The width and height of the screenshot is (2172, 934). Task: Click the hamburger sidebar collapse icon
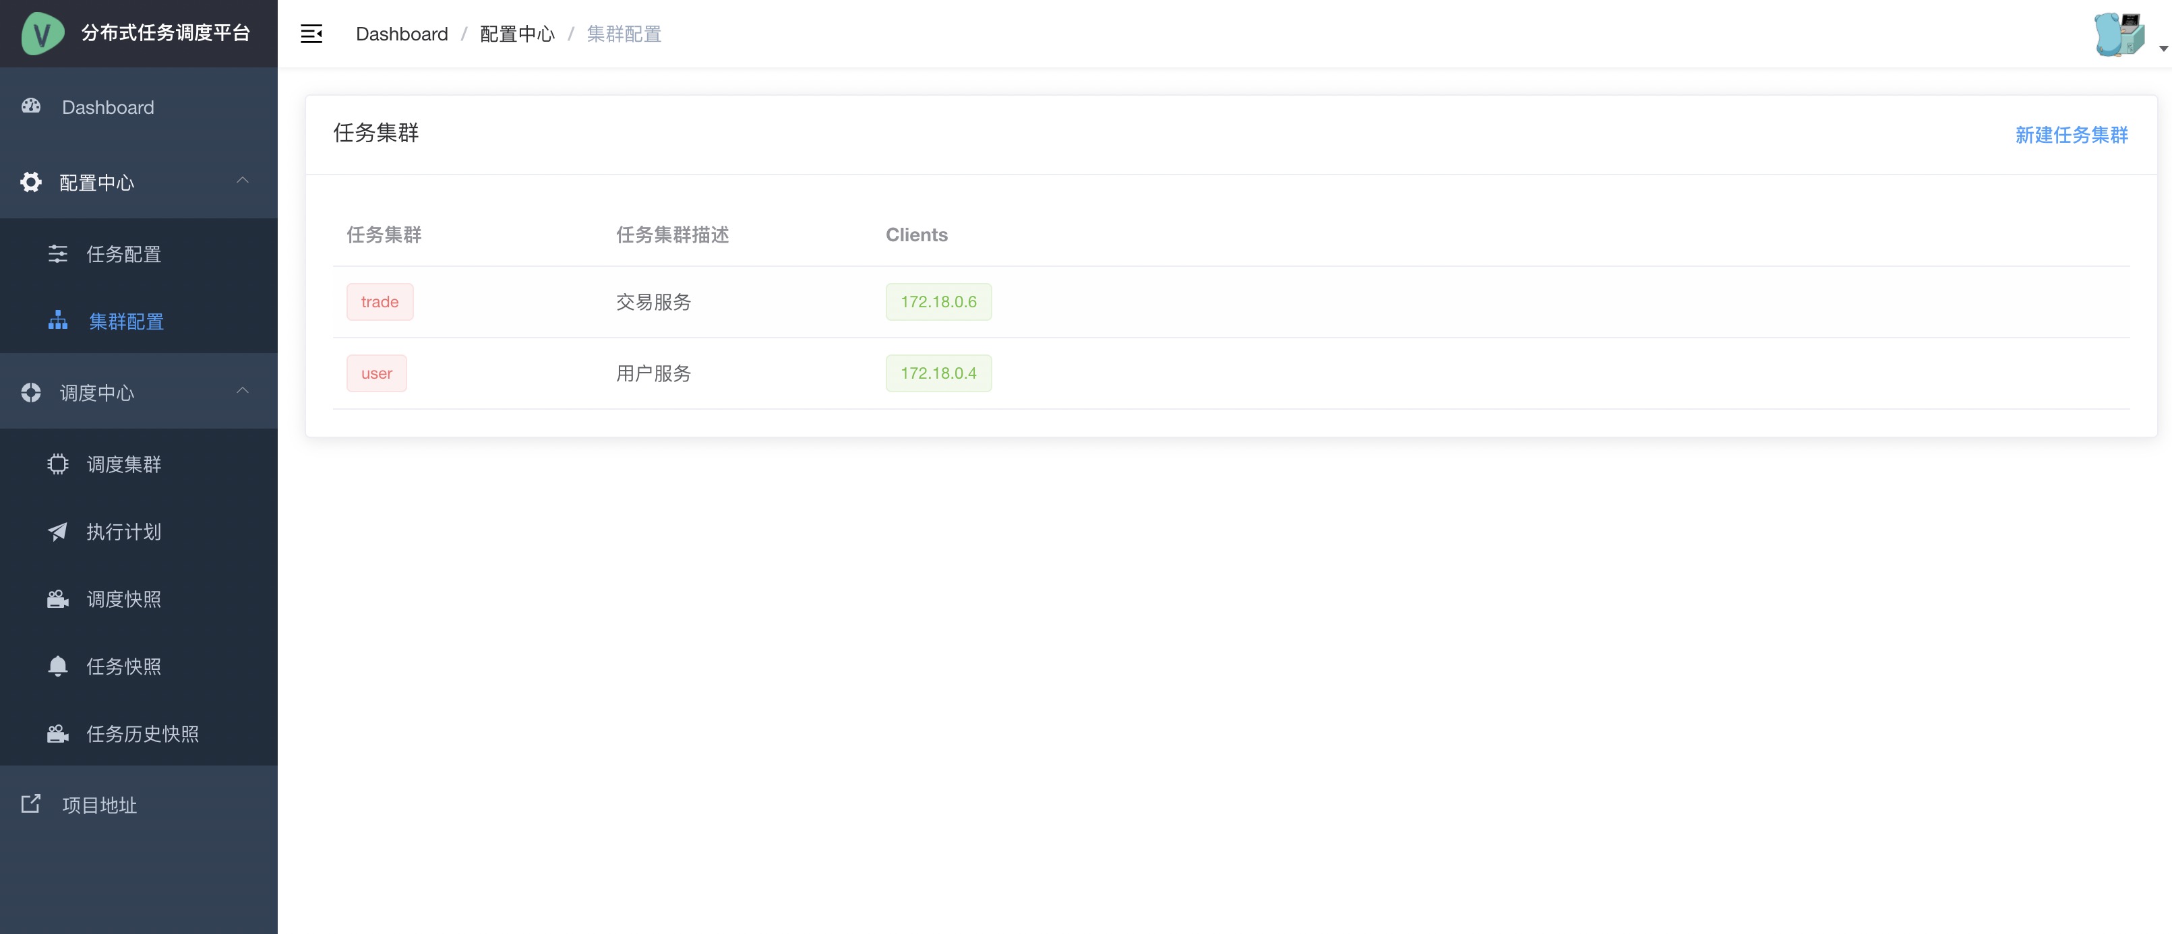coord(311,34)
